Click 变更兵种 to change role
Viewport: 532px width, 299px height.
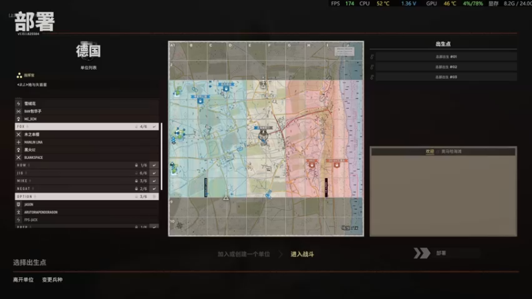point(53,280)
